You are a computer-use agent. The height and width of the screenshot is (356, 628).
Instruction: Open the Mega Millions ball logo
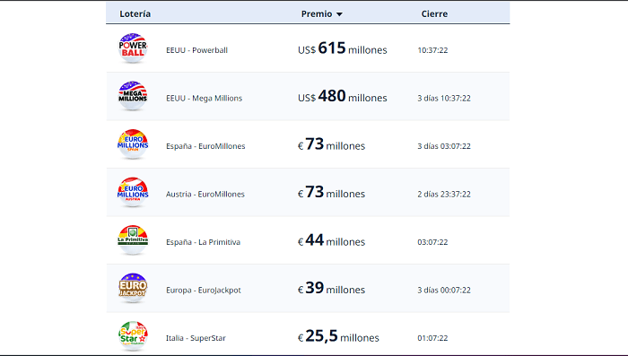(x=133, y=96)
